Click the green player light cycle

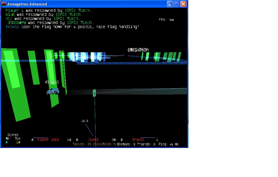point(94,93)
